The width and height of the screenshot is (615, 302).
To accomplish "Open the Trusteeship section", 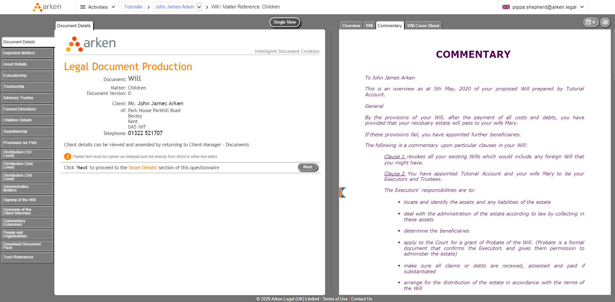I will 27,87.
